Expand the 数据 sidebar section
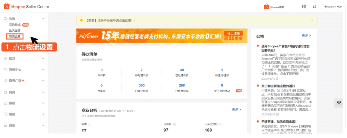Viewport: 347px width, 138px height. (x=43, y=103)
